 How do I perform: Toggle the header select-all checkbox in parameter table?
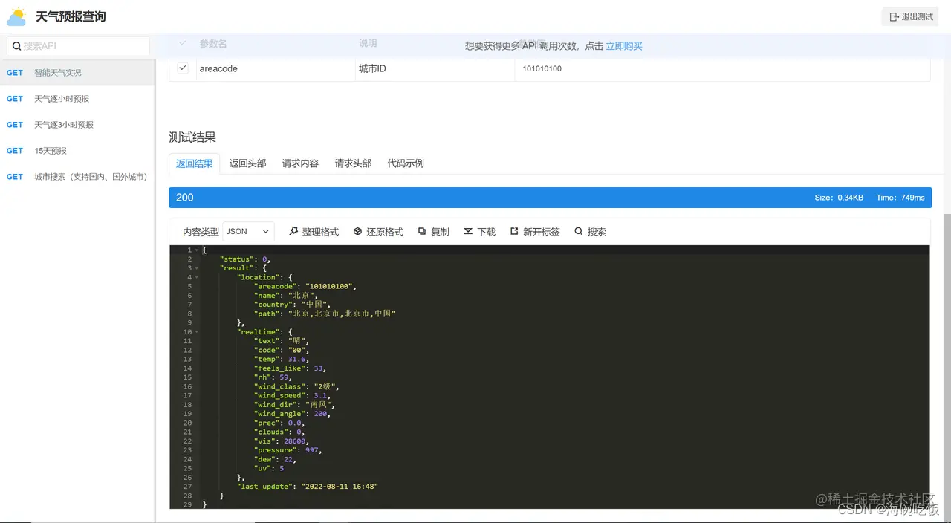click(x=182, y=44)
